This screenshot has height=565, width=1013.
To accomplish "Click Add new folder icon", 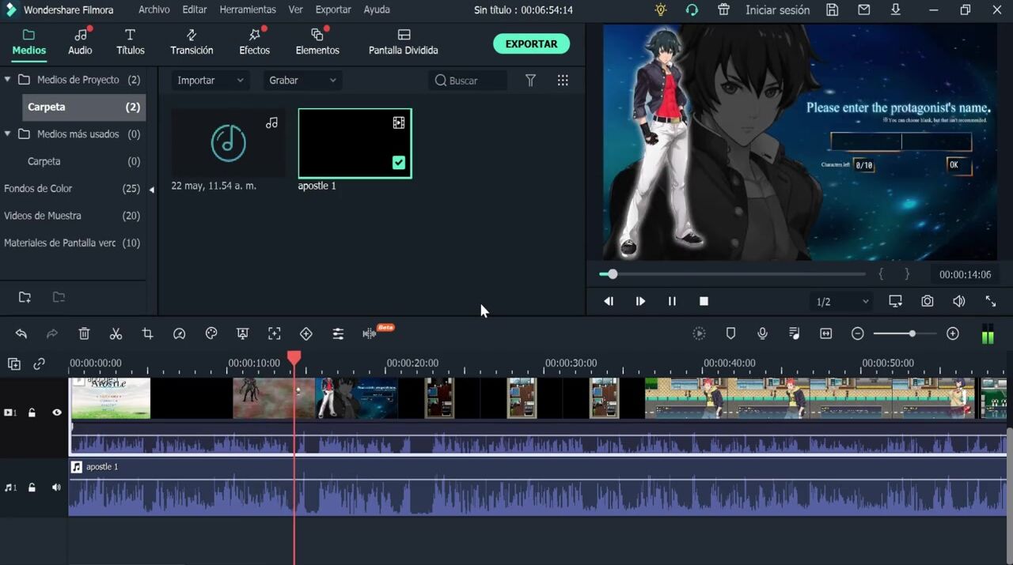I will click(x=25, y=297).
